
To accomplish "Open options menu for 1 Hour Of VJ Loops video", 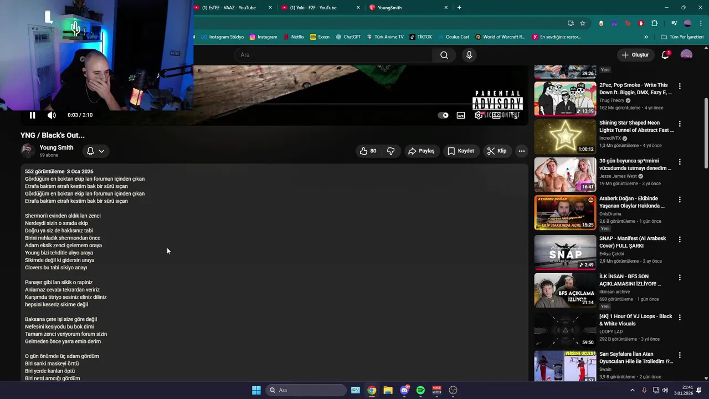I will tap(680, 318).
